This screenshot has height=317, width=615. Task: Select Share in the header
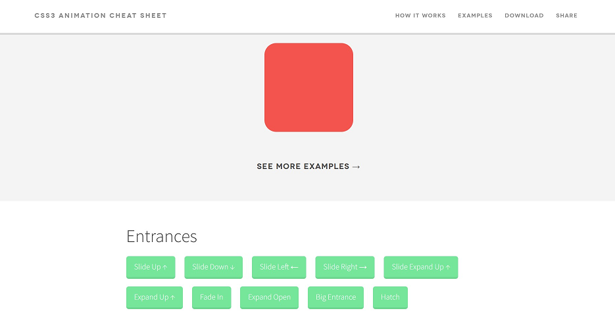[566, 16]
